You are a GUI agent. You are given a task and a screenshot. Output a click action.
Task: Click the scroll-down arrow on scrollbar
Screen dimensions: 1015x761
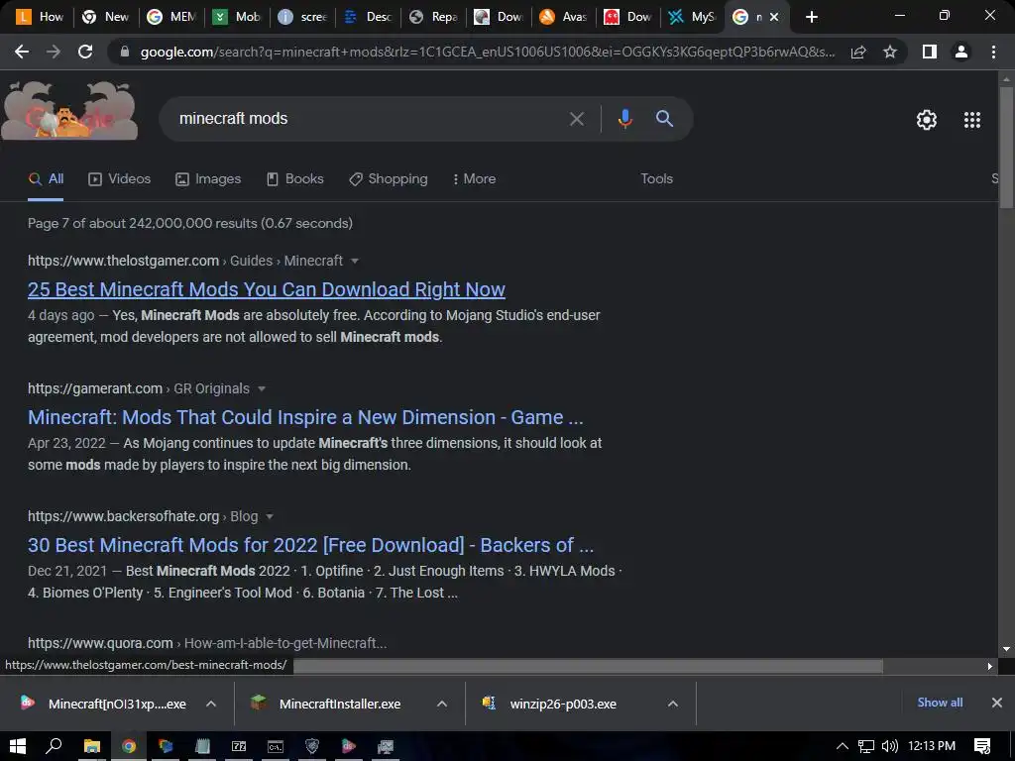1006,649
